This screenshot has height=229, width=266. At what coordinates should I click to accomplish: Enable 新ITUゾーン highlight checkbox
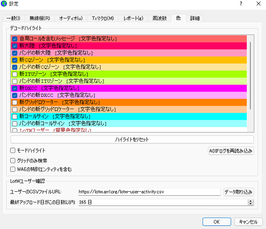point(15,74)
